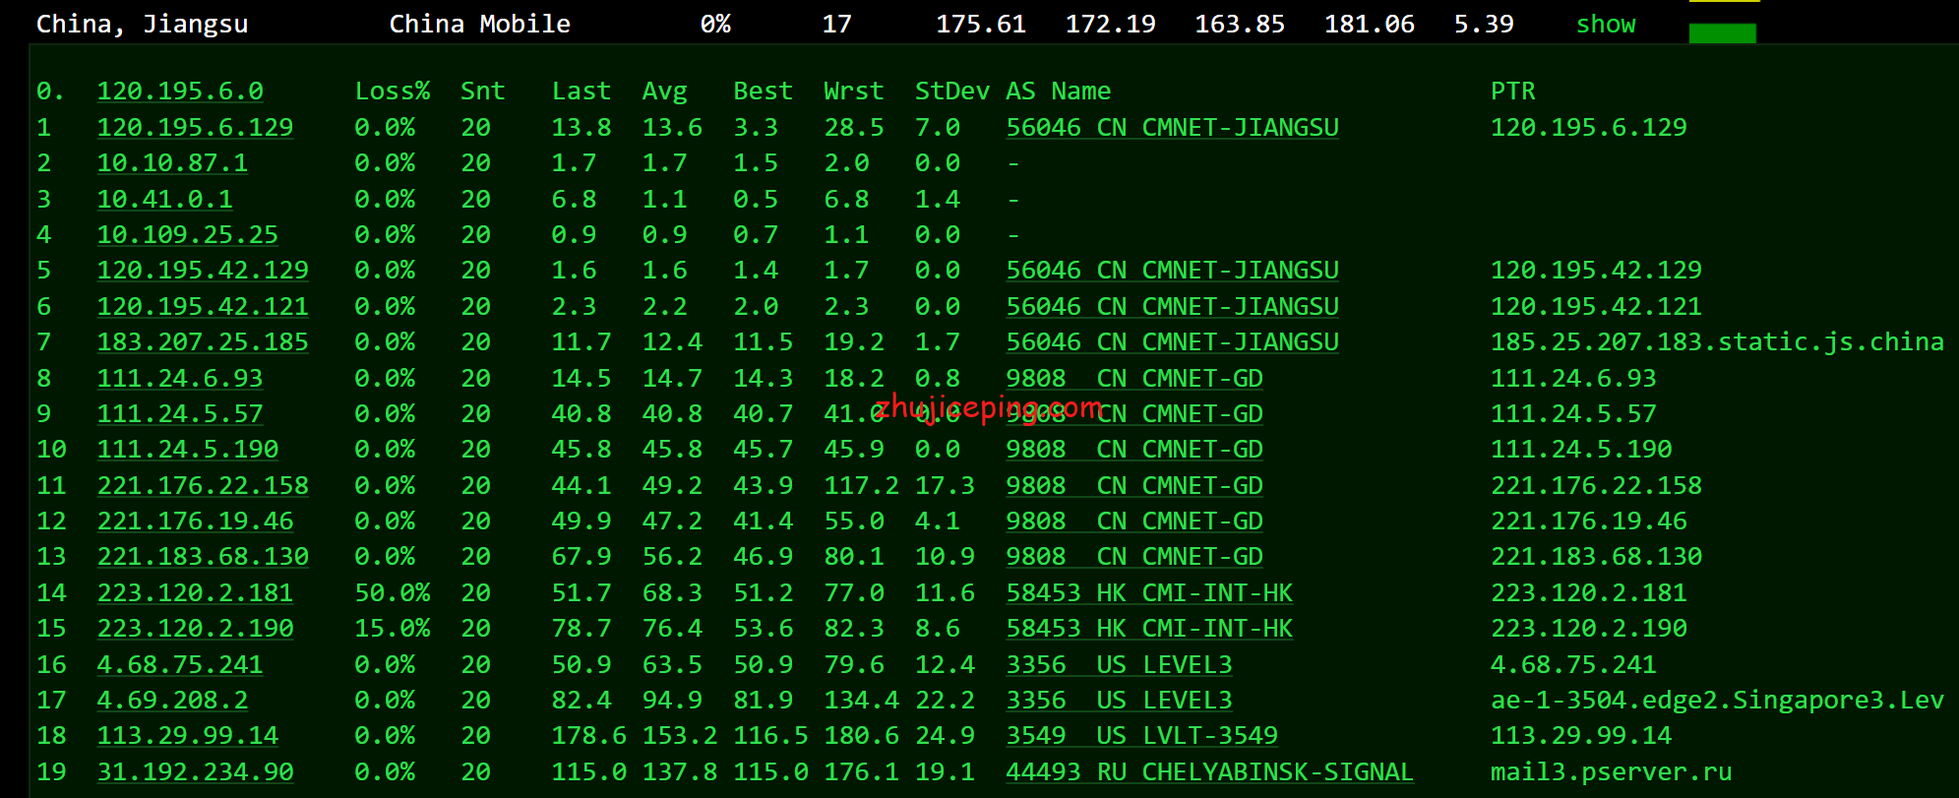This screenshot has width=1959, height=798.
Task: Click IP link 4.68.75.241
Action: 180,665
